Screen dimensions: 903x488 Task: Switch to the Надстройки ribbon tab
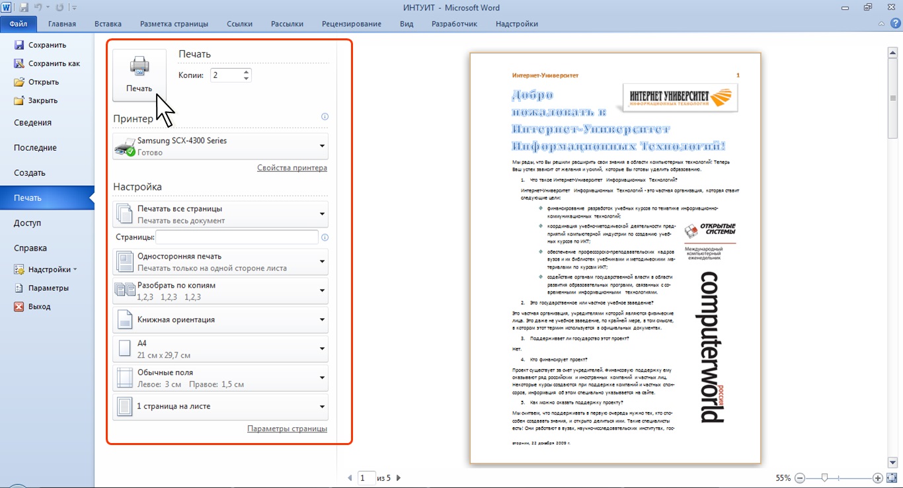517,24
